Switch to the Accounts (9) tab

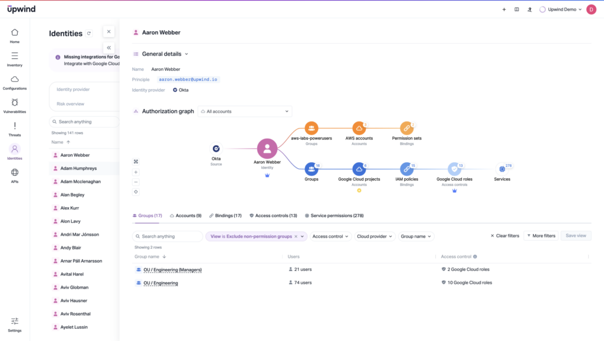point(186,216)
